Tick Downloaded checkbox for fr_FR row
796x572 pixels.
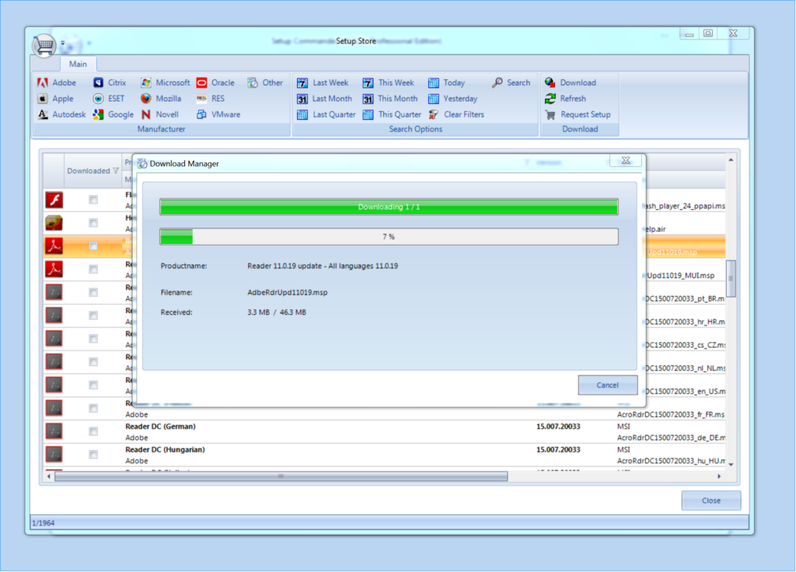click(x=93, y=408)
